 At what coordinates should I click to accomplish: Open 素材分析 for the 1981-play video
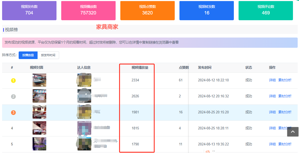[285, 112]
